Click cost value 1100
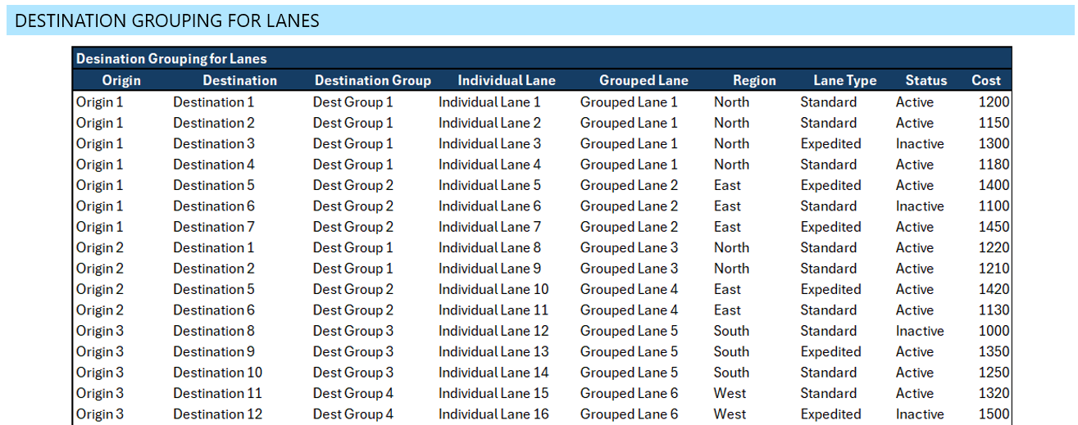The width and height of the screenshot is (1078, 425). tap(994, 206)
